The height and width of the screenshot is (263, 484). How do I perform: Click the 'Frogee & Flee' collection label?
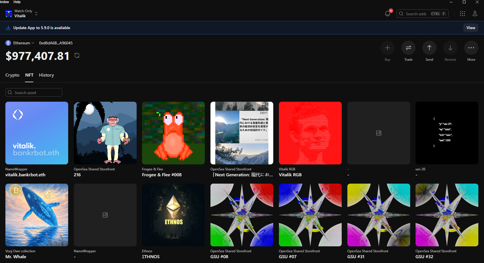click(x=152, y=169)
